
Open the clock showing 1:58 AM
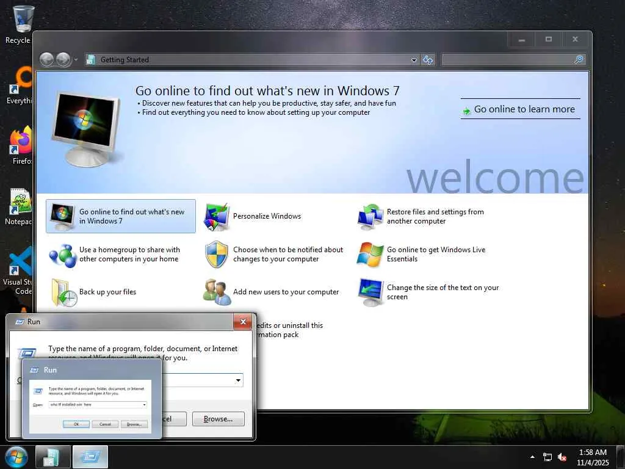tap(593, 457)
